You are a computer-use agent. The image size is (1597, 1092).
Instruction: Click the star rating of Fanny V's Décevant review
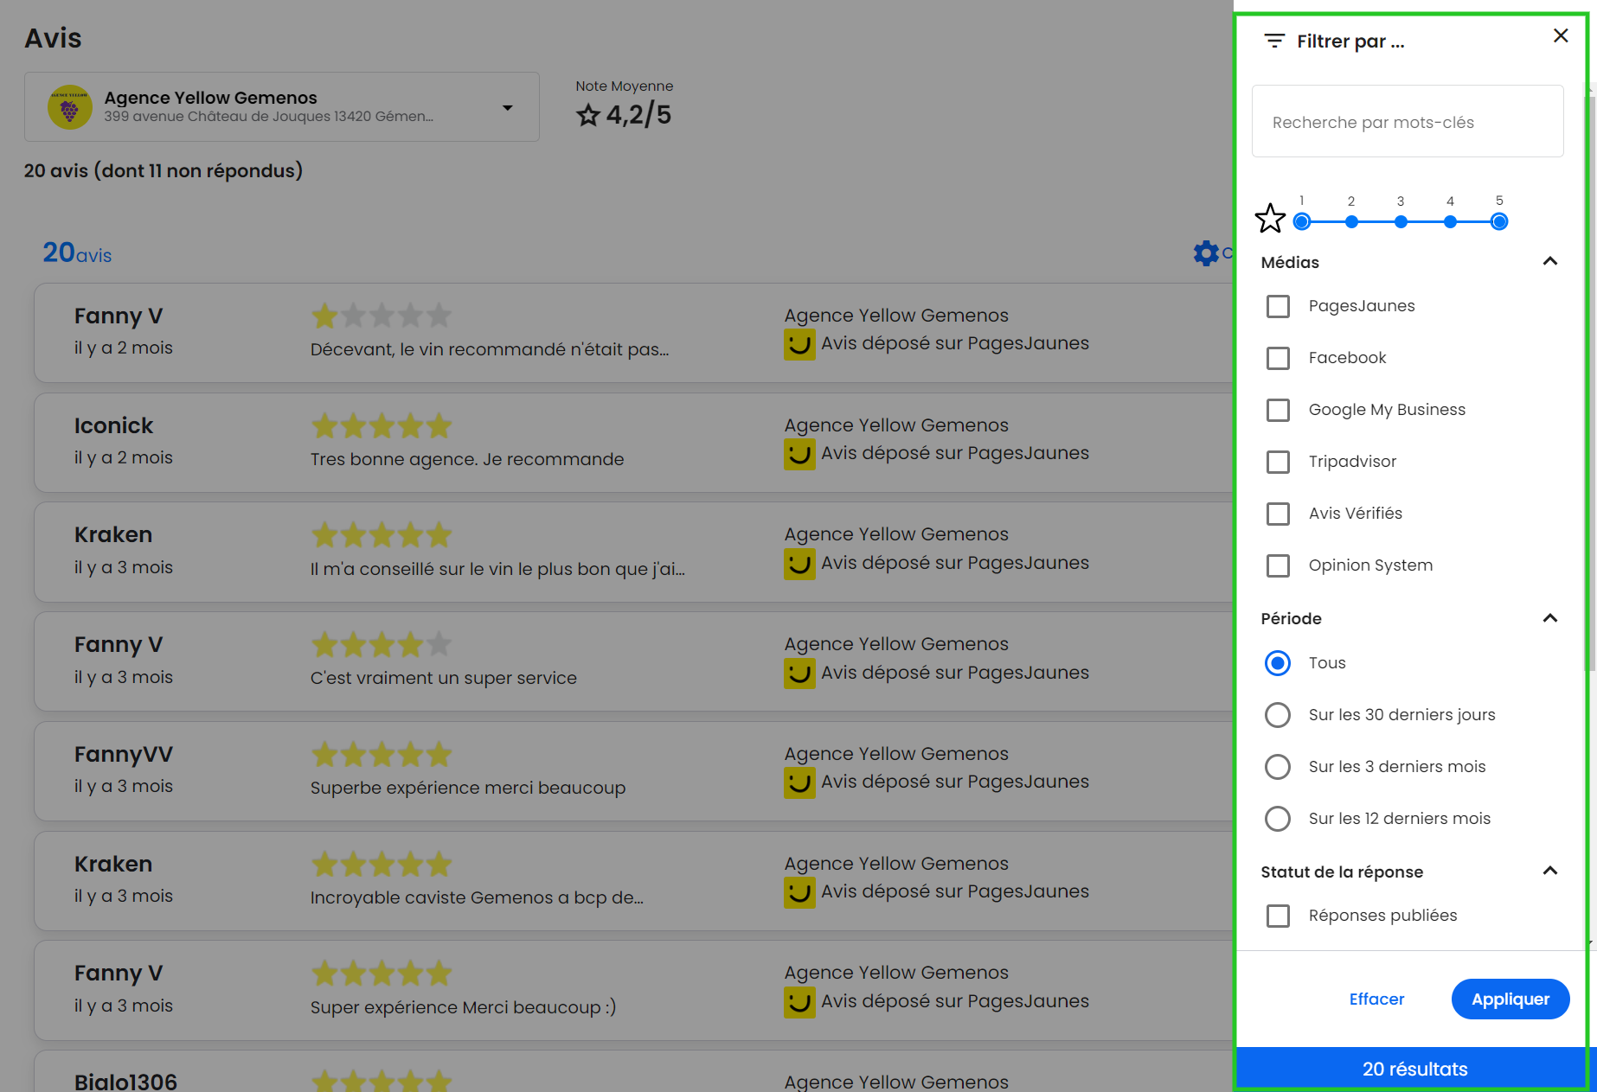(x=382, y=316)
